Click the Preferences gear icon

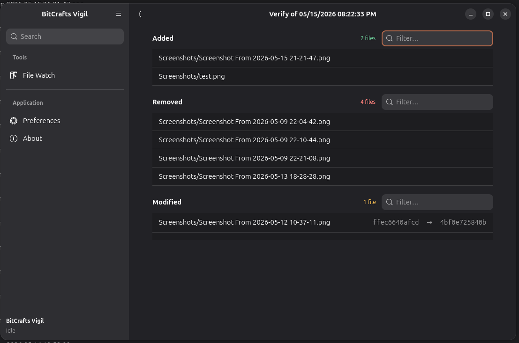pos(14,121)
